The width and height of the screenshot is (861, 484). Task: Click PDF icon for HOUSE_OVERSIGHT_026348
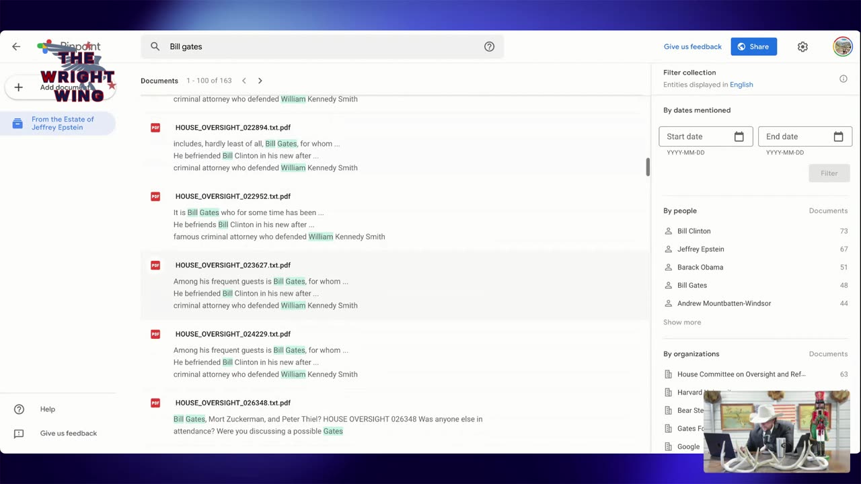[x=155, y=403]
